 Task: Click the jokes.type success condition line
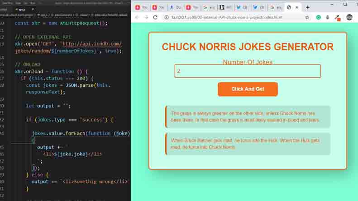[69, 120]
